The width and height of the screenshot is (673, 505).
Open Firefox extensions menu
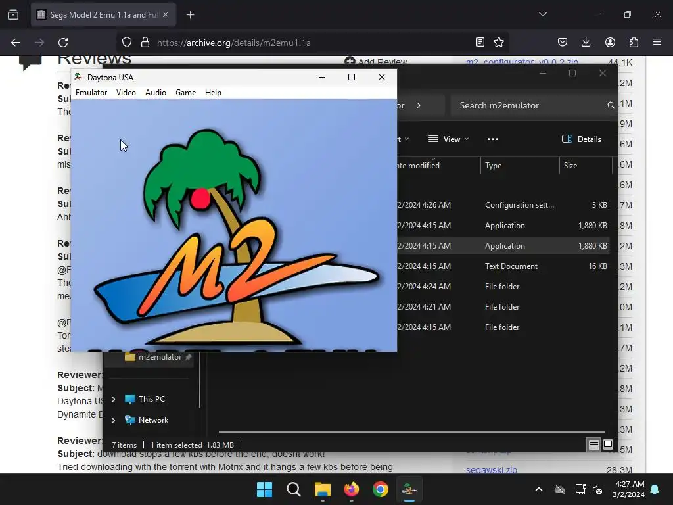coord(634,42)
